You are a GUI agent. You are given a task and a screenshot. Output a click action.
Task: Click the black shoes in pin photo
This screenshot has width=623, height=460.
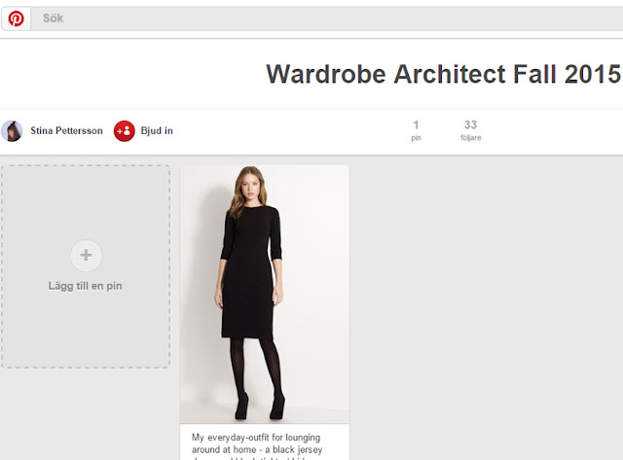pyautogui.click(x=260, y=407)
